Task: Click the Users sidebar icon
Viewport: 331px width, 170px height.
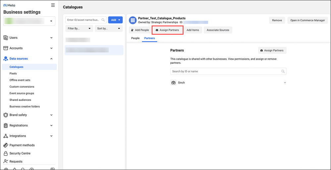Action: click(6, 38)
